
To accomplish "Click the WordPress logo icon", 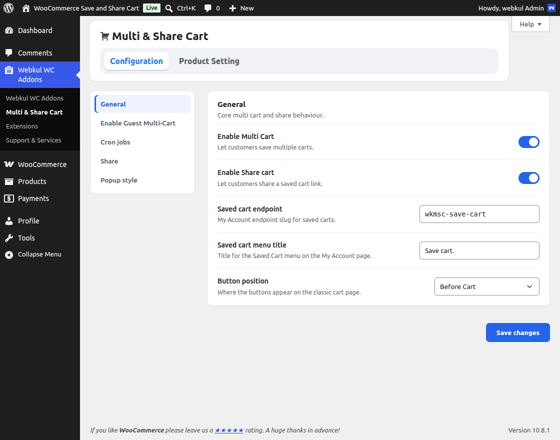I will pyautogui.click(x=8, y=8).
